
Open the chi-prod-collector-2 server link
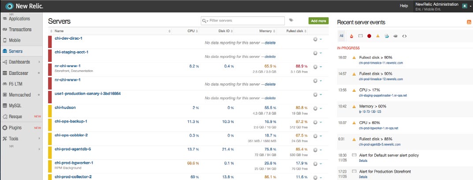[73, 176]
